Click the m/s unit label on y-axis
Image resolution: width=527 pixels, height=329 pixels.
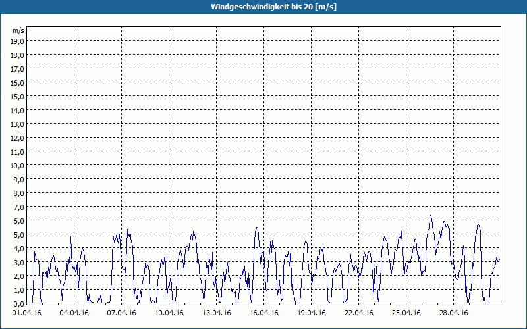(17, 30)
